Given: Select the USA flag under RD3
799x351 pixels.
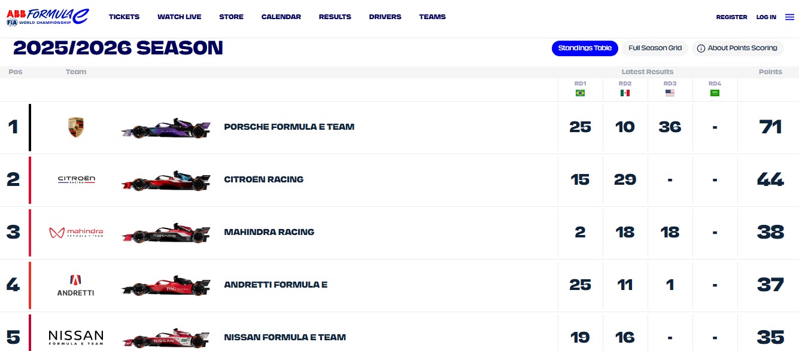Looking at the screenshot, I should tap(670, 93).
